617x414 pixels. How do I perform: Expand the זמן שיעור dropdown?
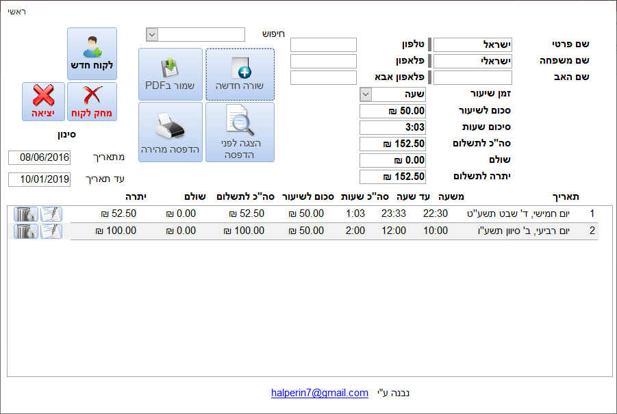366,94
